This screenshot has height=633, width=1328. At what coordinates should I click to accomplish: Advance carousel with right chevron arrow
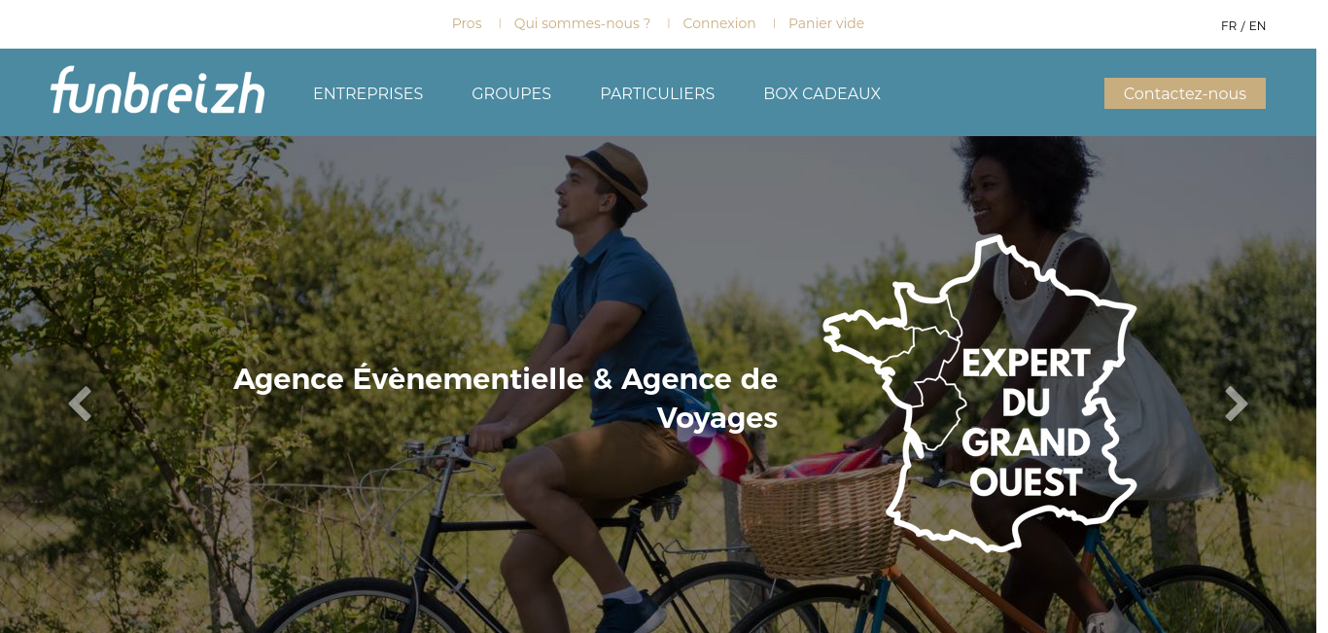1236,404
